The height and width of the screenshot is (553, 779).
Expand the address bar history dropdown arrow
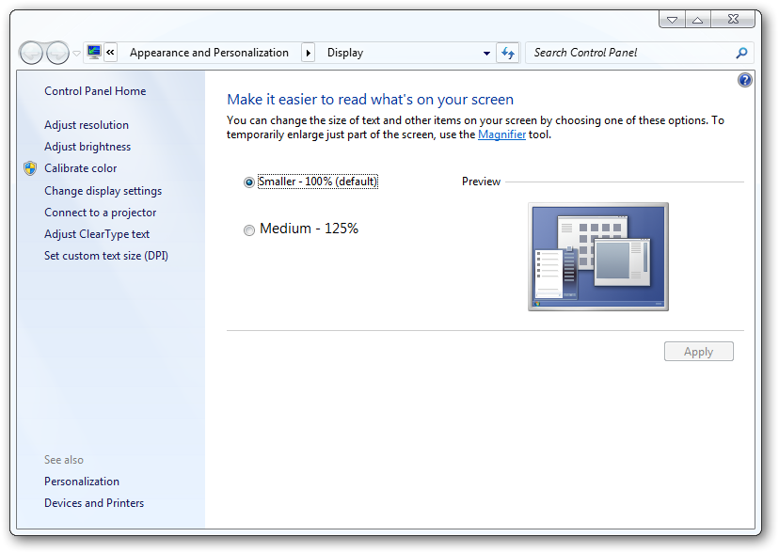(x=486, y=53)
